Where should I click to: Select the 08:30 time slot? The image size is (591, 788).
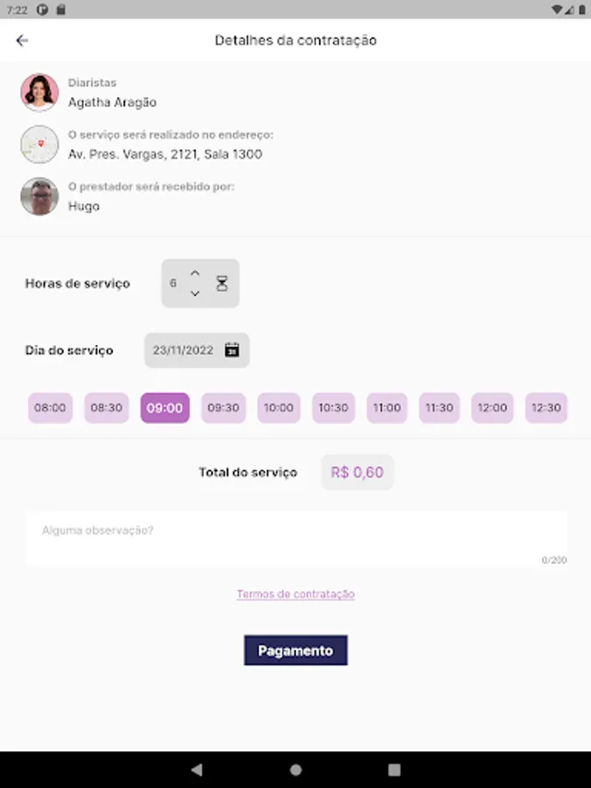[106, 408]
